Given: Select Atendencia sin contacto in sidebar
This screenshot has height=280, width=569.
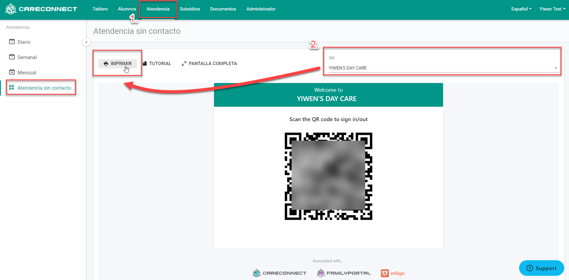Looking at the screenshot, I should click(x=44, y=88).
